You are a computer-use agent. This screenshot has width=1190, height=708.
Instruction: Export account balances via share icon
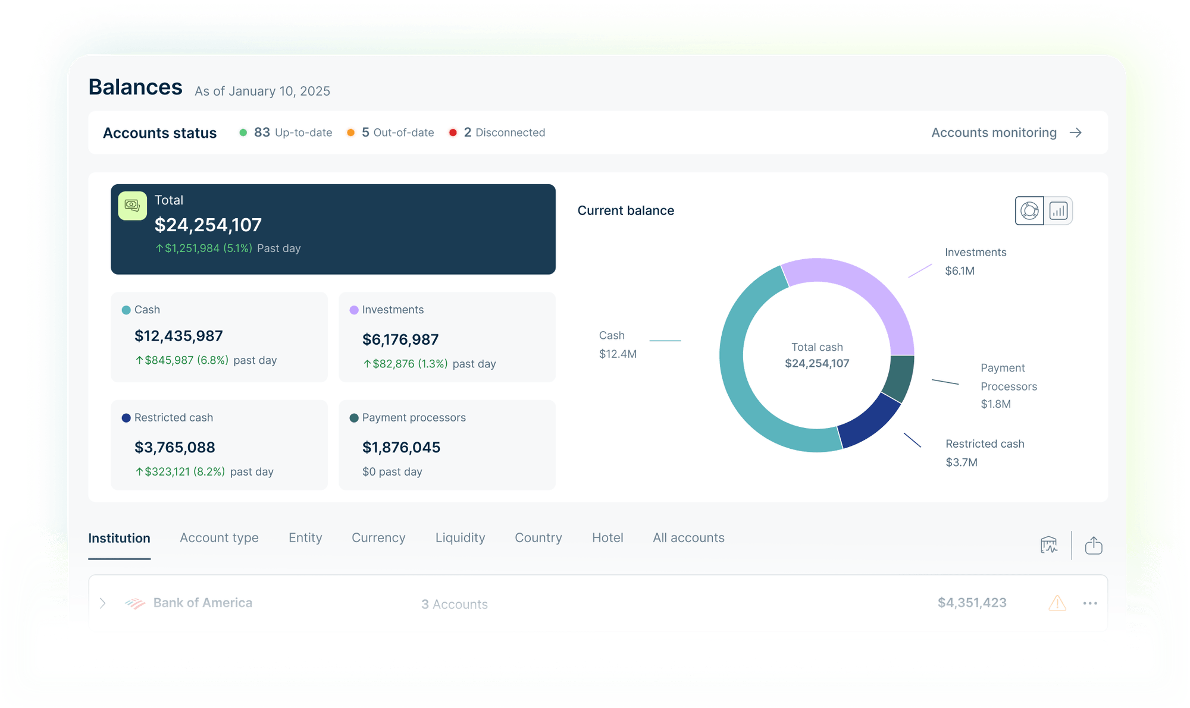[1094, 544]
